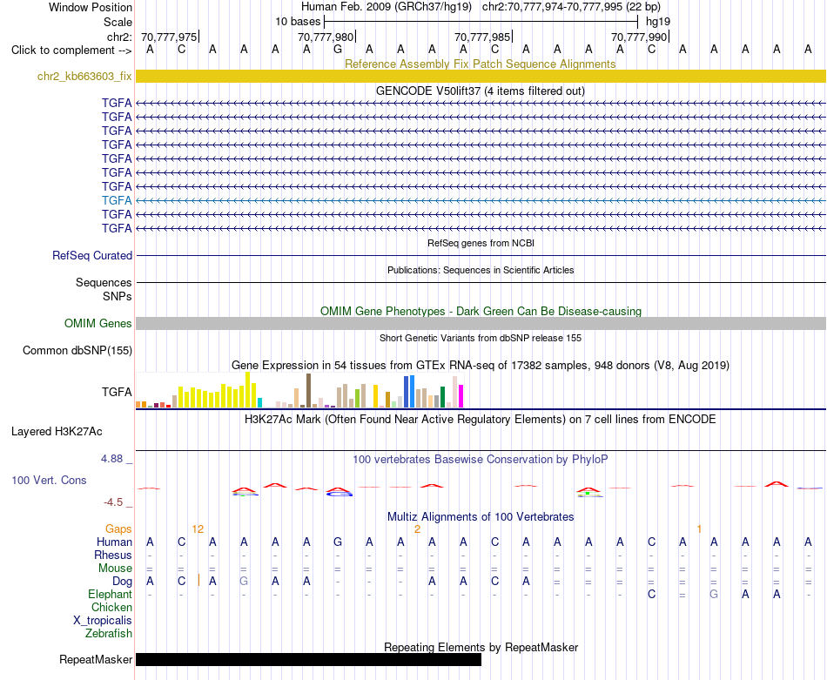This screenshot has height=680, width=827.
Task: Click the Multiz Alignments of 100 Vertebrates title
Action: pos(481,516)
